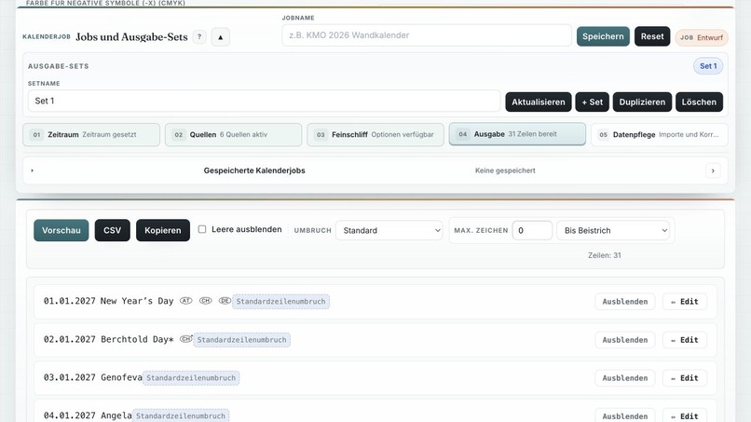Image resolution: width=751 pixels, height=422 pixels.
Task: Hide the Berchtold Day row via Ausblenden
Action: (x=624, y=340)
